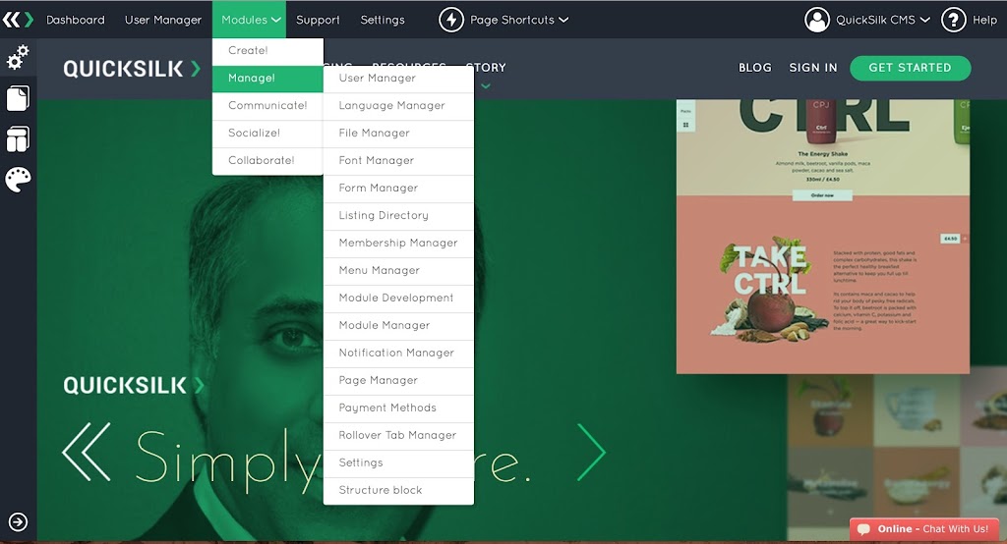Click the circled arrow icon at sidebar bottom
This screenshot has height=544, width=1007.
(18, 521)
